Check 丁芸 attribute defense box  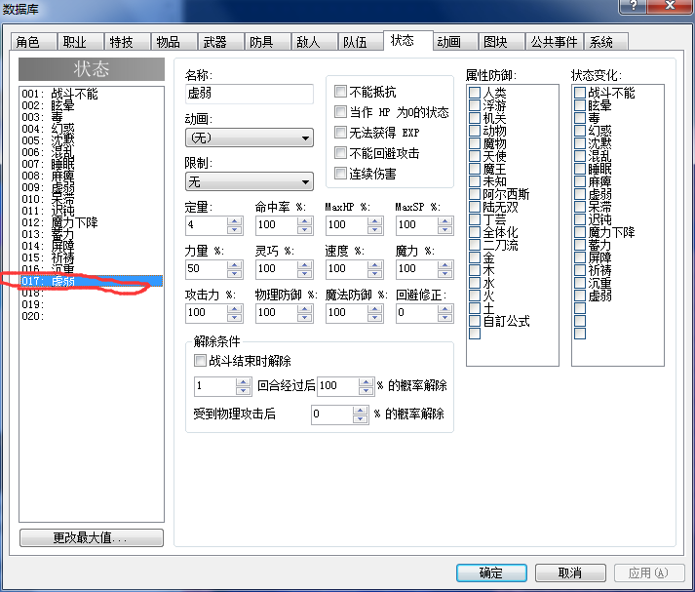pos(475,219)
